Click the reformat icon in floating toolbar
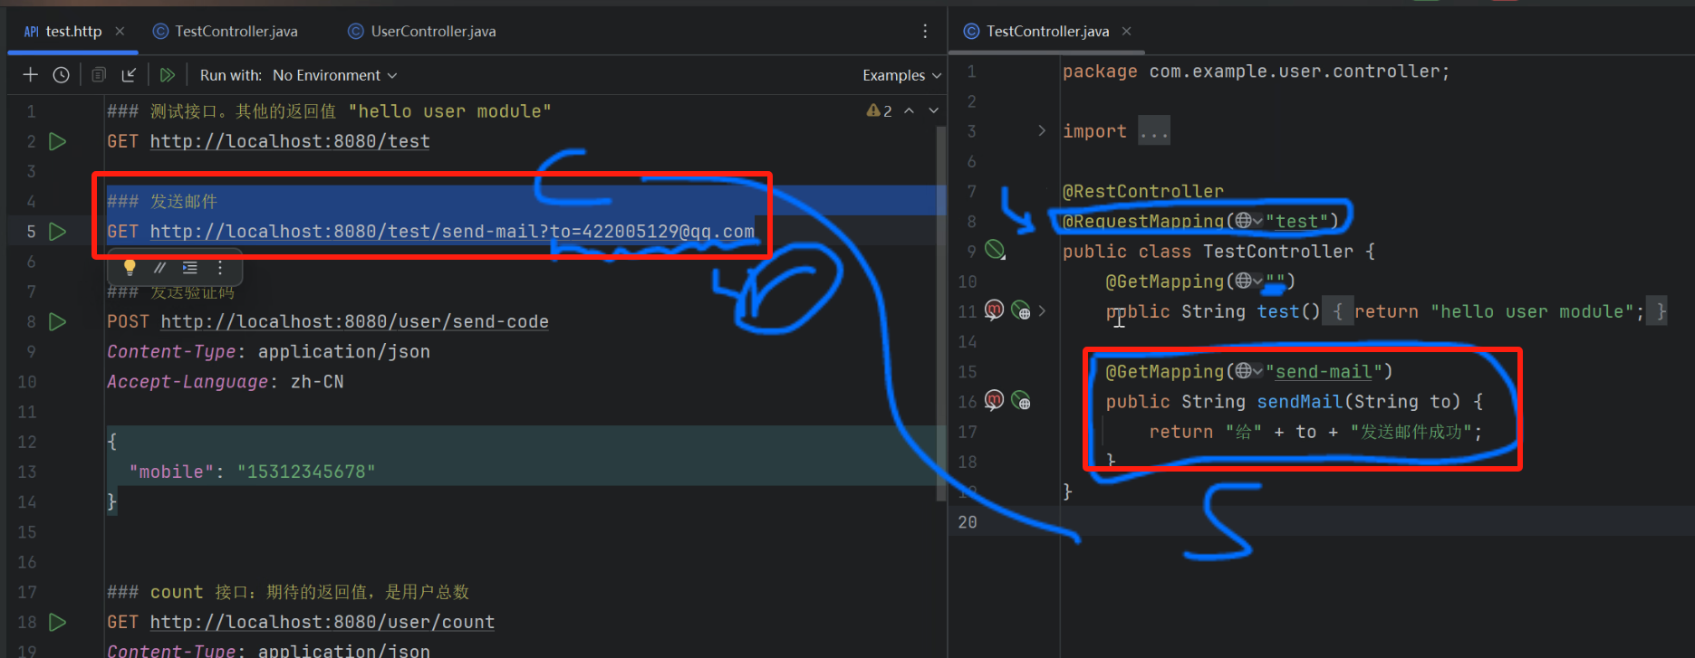This screenshot has height=658, width=1695. pos(189,267)
